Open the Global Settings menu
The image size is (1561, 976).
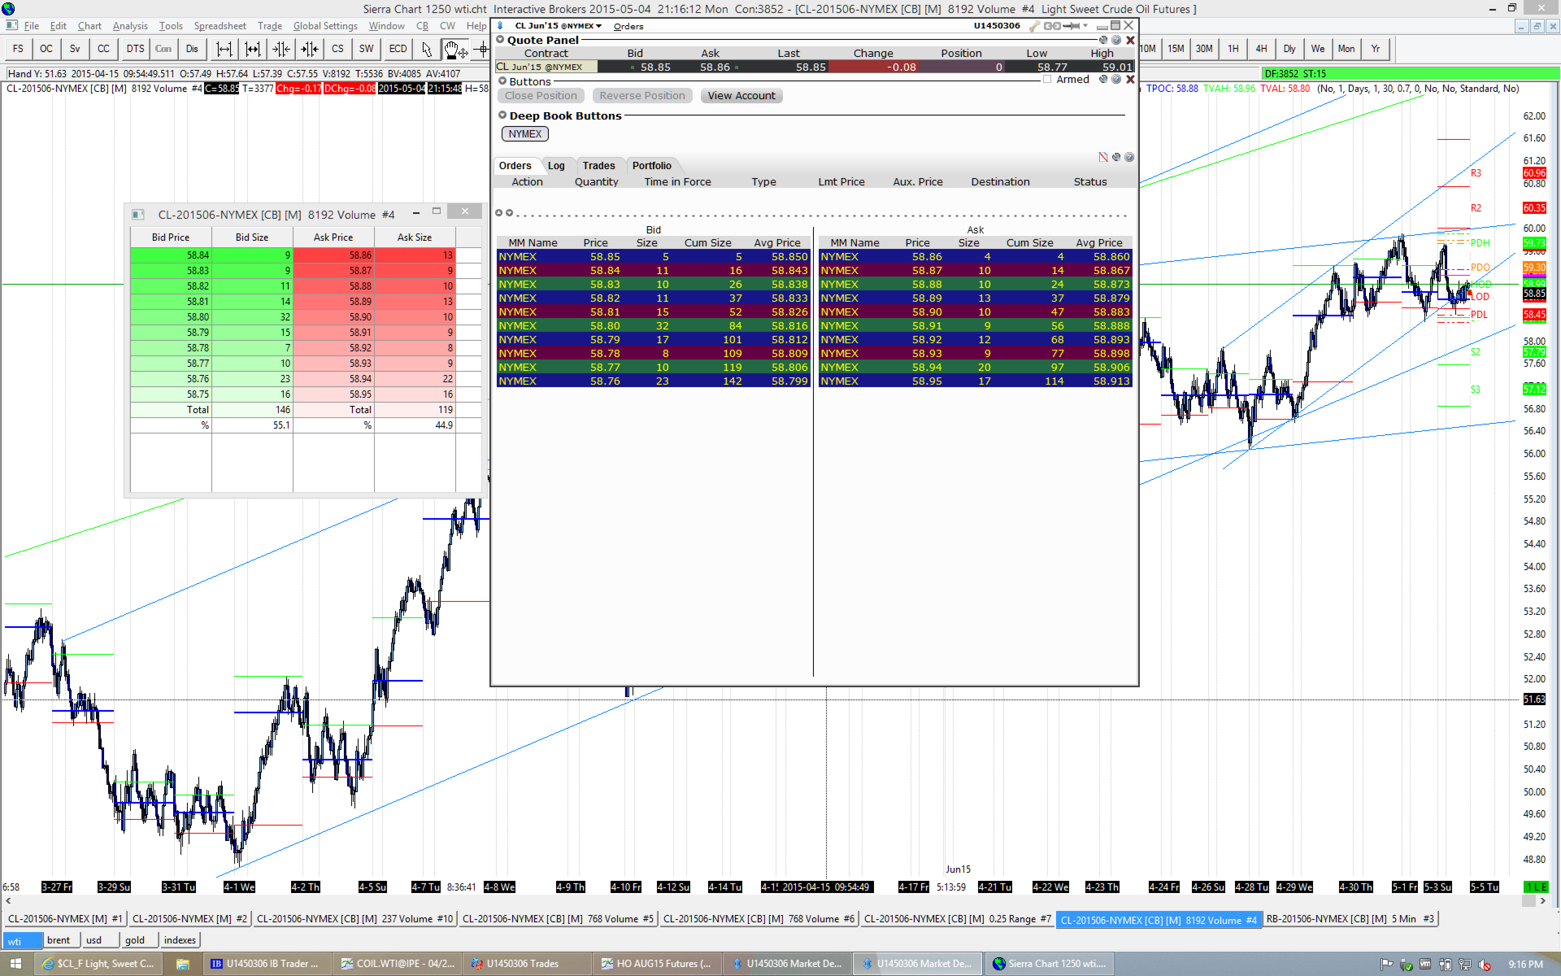325,26
